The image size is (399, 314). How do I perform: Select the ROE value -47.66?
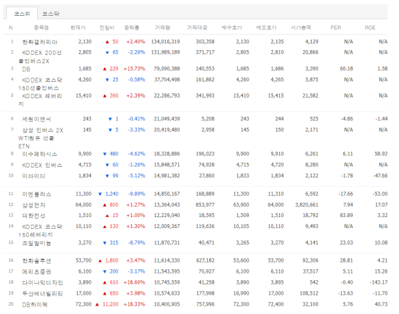380,176
